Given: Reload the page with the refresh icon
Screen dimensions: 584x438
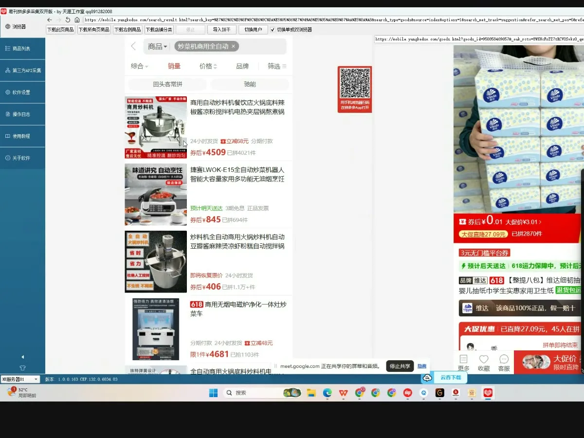Looking at the screenshot, I should click(68, 20).
